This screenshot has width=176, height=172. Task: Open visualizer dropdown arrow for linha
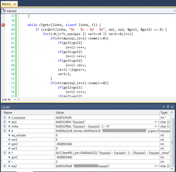click(x=158, y=127)
